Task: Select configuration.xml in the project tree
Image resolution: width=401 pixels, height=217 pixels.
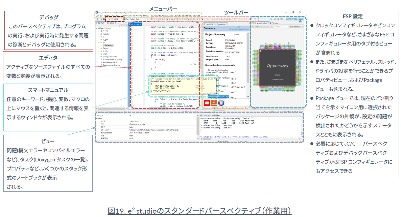Action: pos(109,57)
